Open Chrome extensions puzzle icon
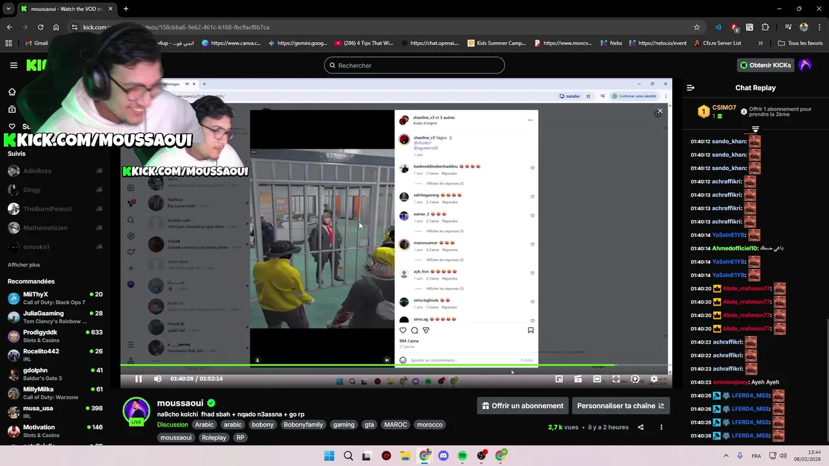The width and height of the screenshot is (829, 466). point(765,27)
